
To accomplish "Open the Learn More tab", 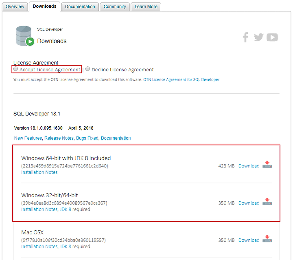I will click(146, 7).
